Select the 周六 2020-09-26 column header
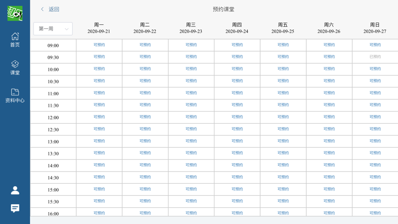The height and width of the screenshot is (224, 398). [329, 28]
